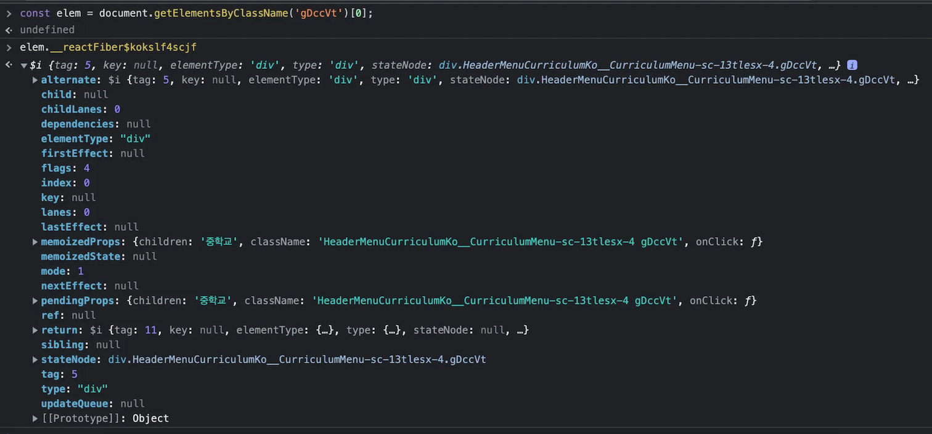Collapse the top-level $i object triangle
Screen dimensions: 932x434
pos(23,65)
